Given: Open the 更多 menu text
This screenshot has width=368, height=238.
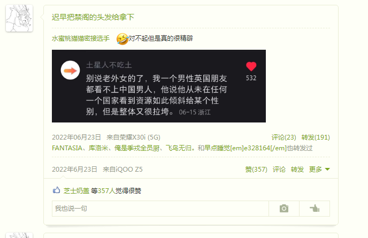Looking at the screenshot, I should pos(315,169).
